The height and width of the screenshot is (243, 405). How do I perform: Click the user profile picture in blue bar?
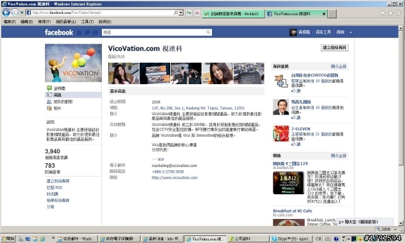pyautogui.click(x=293, y=32)
